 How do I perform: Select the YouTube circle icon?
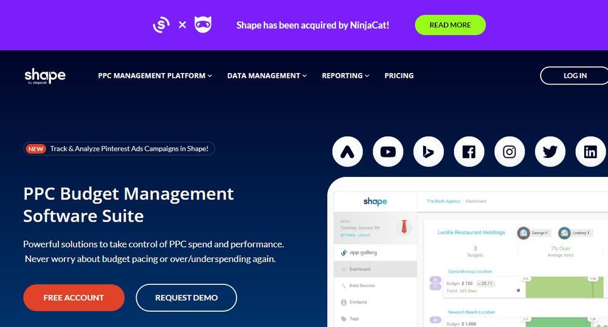tap(388, 151)
